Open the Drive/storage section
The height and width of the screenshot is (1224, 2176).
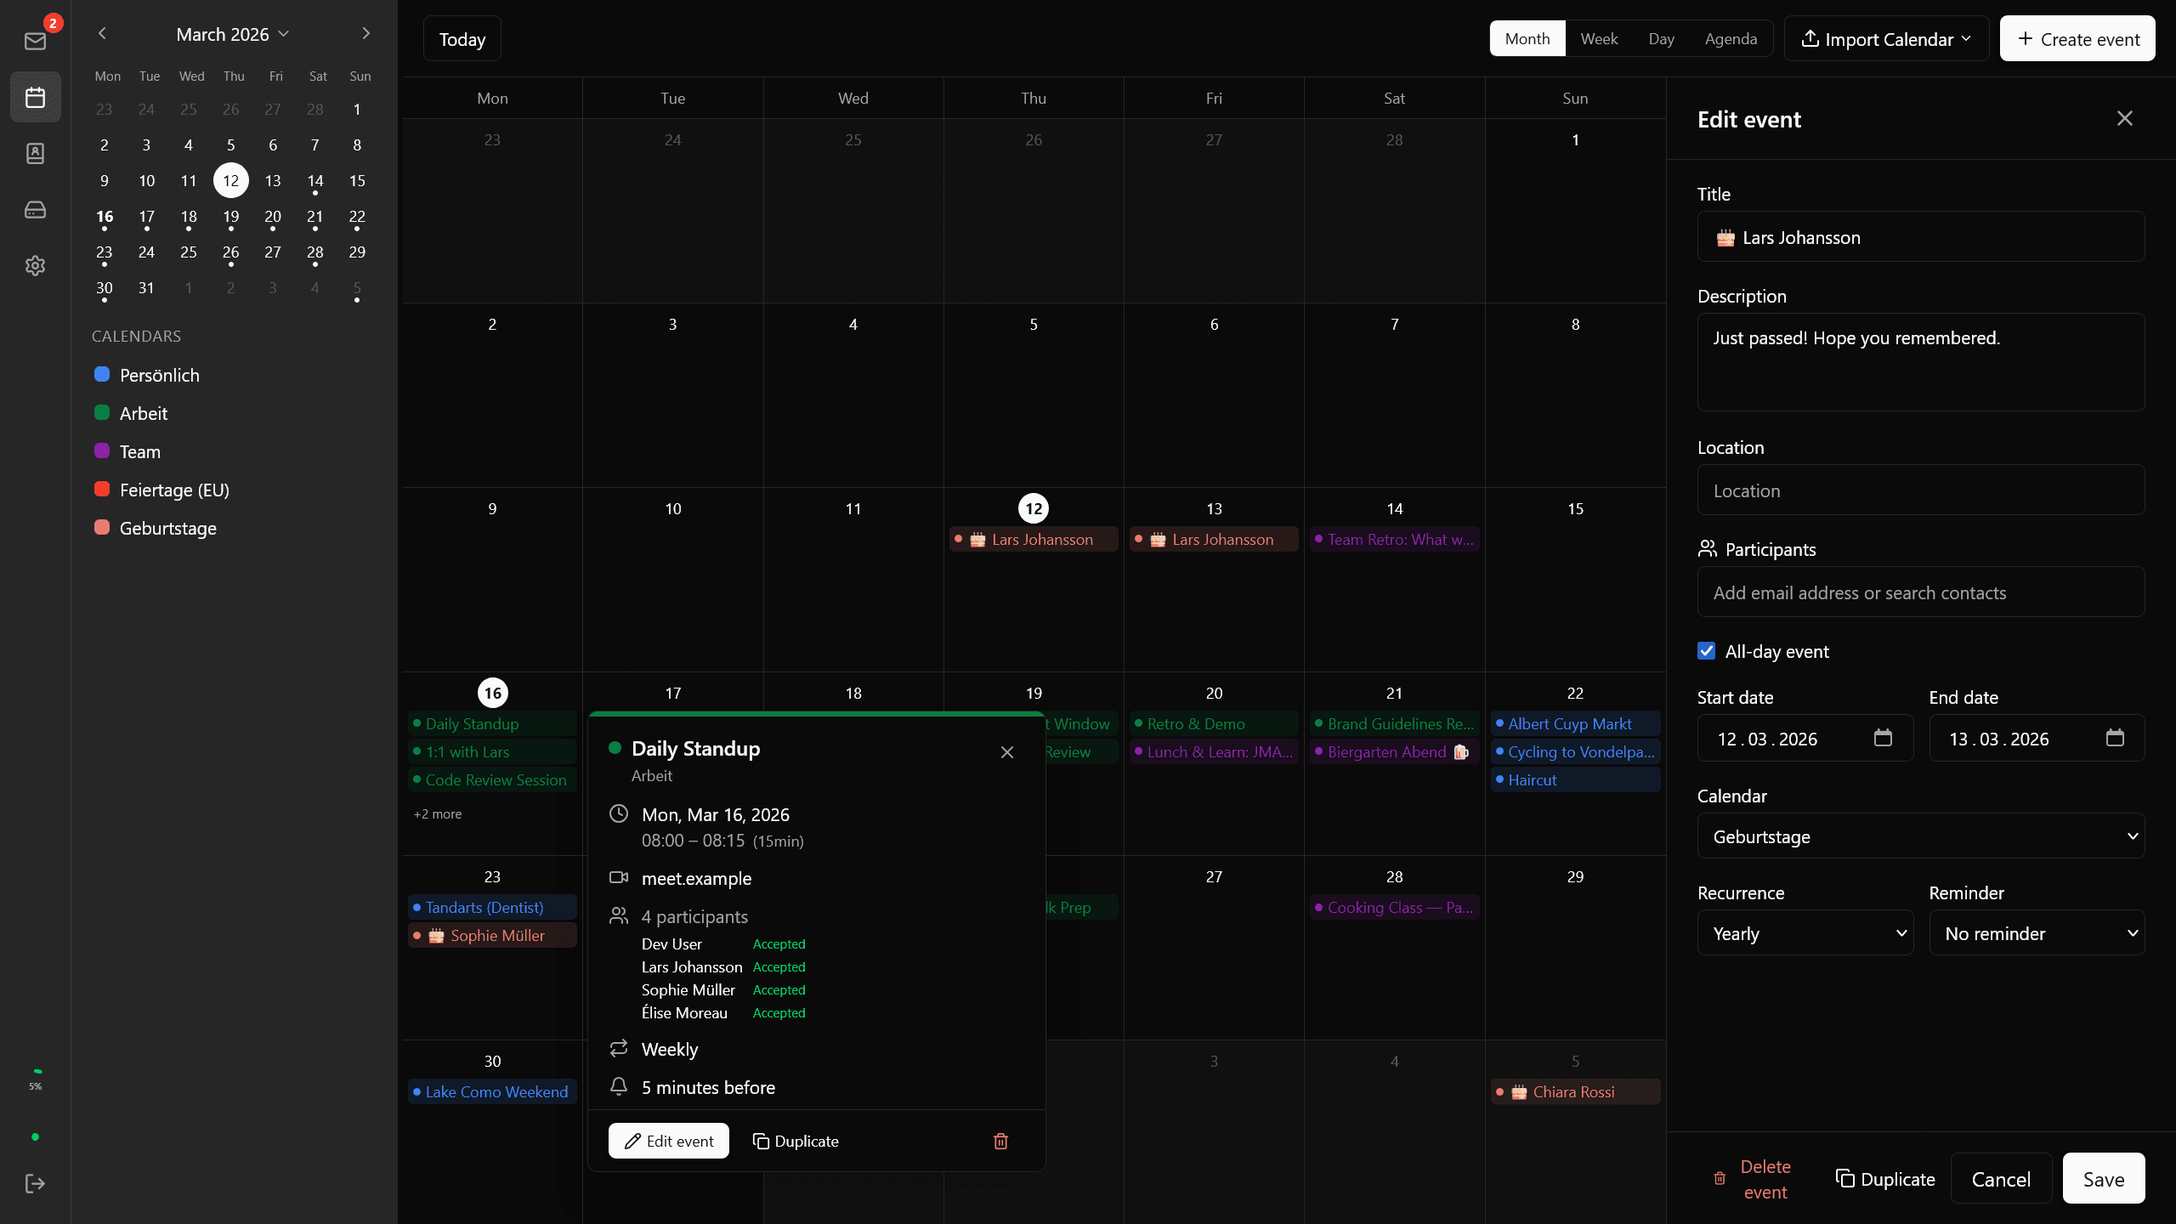[35, 209]
